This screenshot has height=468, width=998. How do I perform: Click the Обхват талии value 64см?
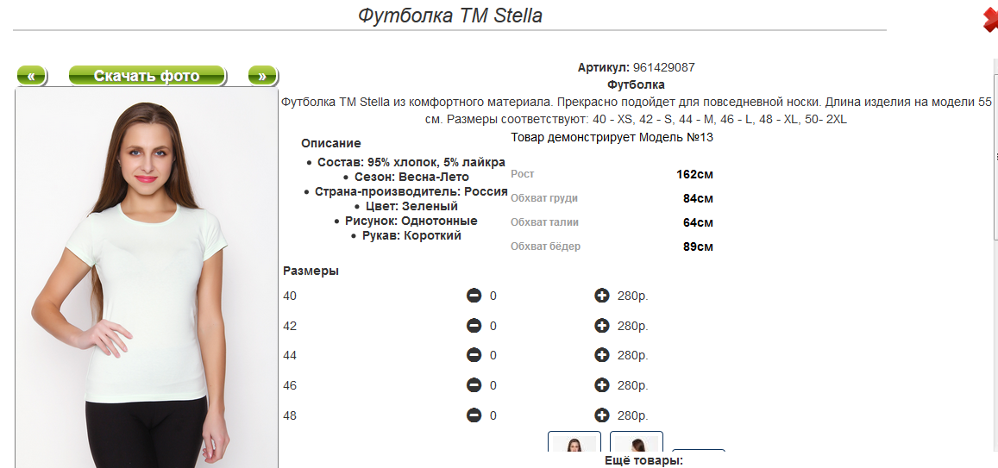click(x=698, y=222)
